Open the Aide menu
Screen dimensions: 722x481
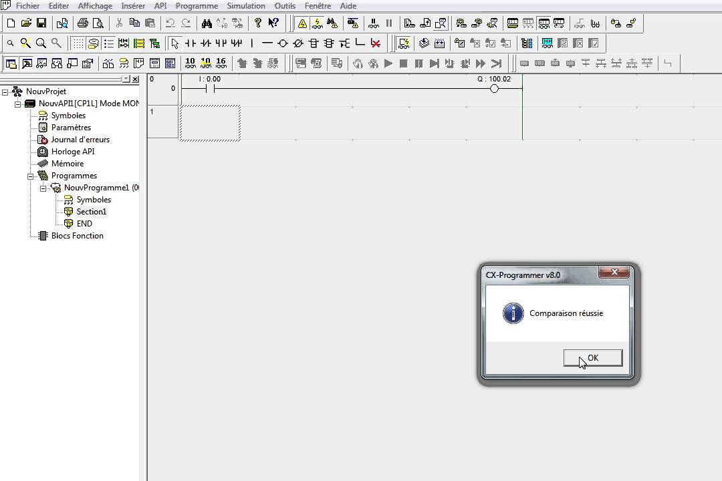(x=348, y=6)
